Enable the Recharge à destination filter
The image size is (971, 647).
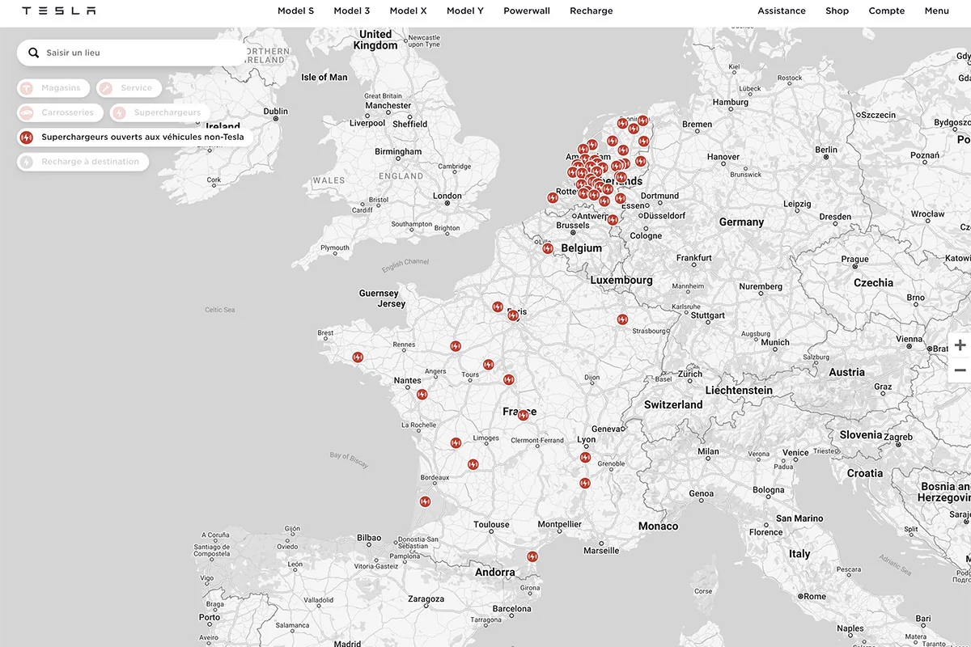(83, 162)
